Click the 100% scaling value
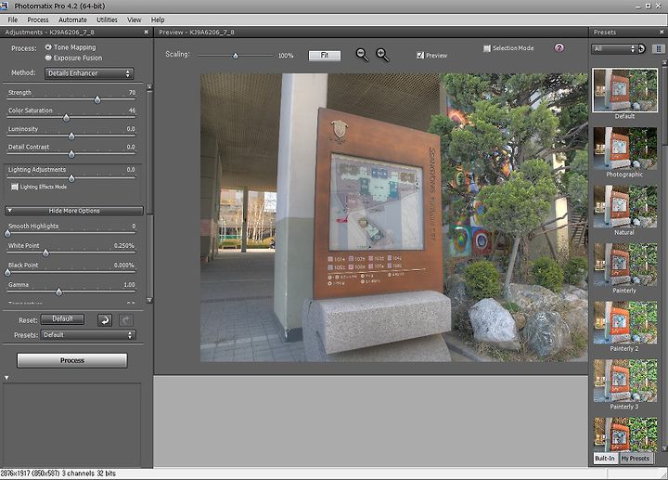 click(286, 56)
